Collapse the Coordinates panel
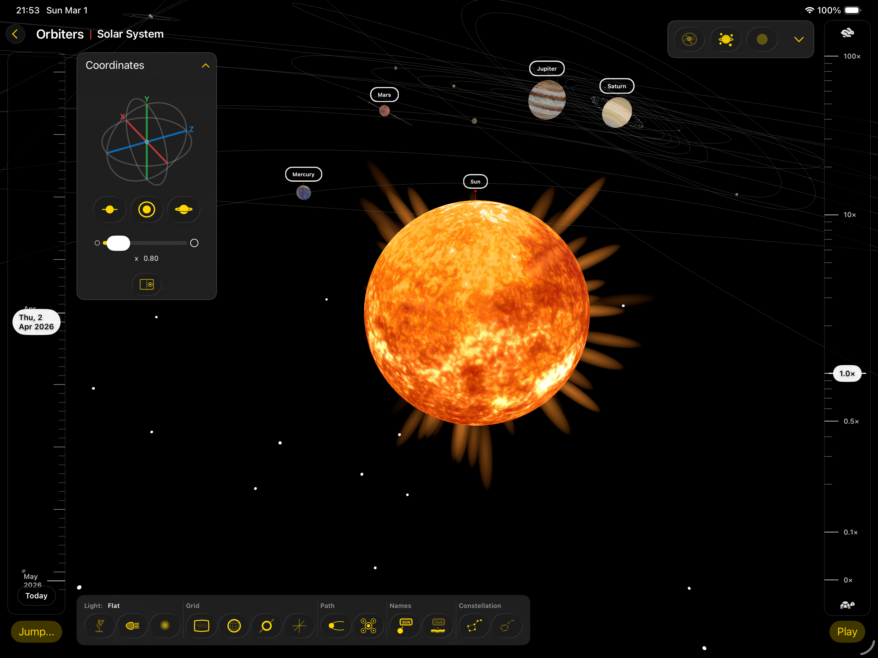The width and height of the screenshot is (878, 658). point(205,65)
